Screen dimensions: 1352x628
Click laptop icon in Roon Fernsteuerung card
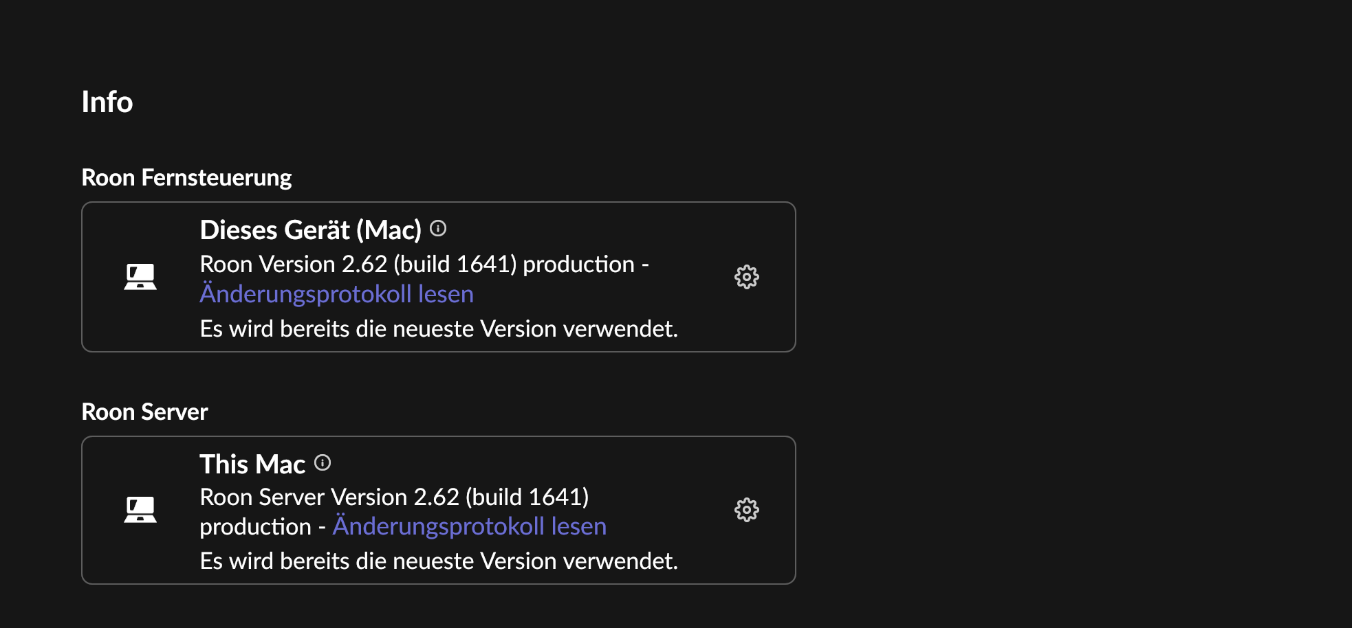click(140, 277)
